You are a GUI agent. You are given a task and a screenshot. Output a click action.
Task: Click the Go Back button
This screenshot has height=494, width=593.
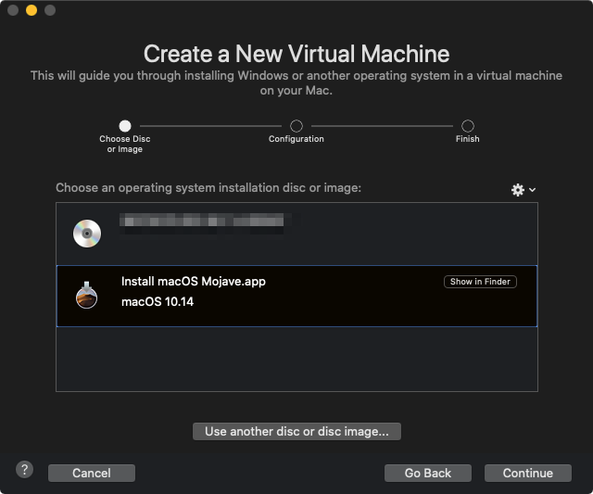[428, 474]
